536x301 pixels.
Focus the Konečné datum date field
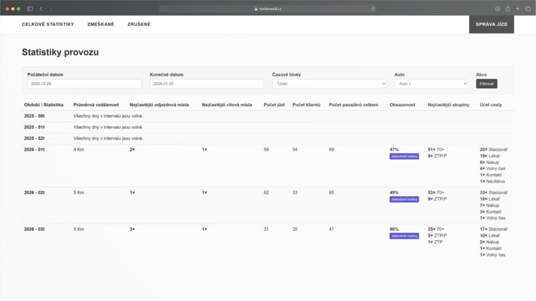pyautogui.click(x=206, y=84)
